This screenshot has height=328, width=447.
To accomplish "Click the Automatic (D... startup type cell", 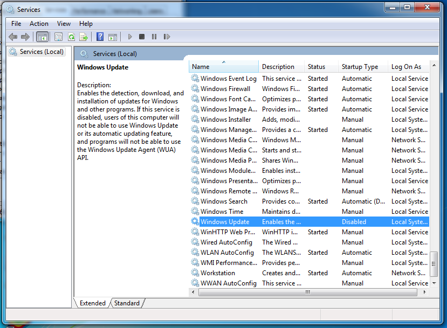I will click(363, 201).
